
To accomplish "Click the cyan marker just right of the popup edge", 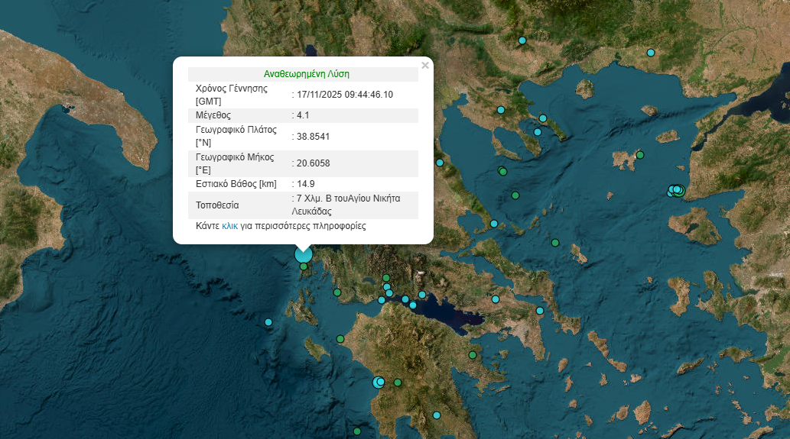I will [x=440, y=163].
